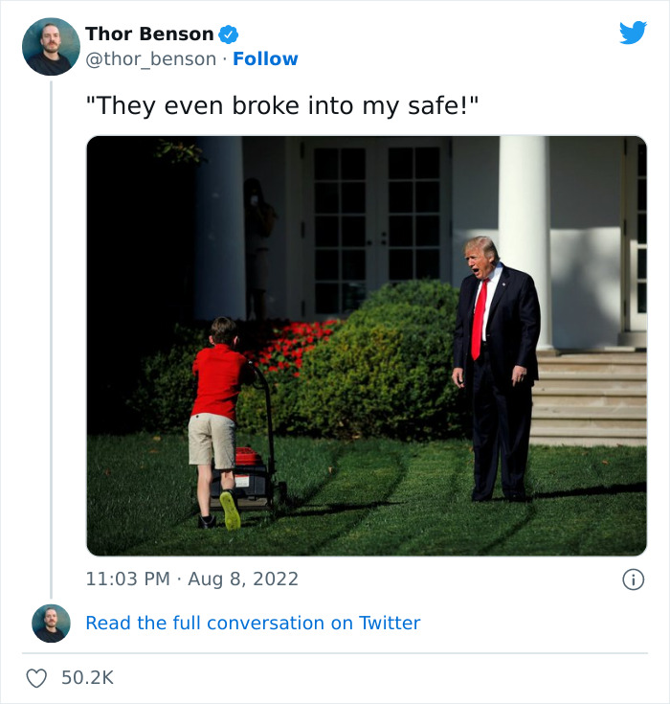Like the tweet with heart icon
This screenshot has width=670, height=704.
click(x=36, y=678)
